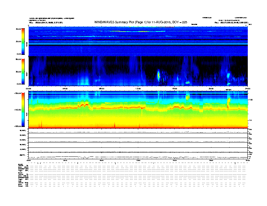267x206 pixels.
Task: Click the |B| magnetic field line plot
Action: (x=138, y=156)
